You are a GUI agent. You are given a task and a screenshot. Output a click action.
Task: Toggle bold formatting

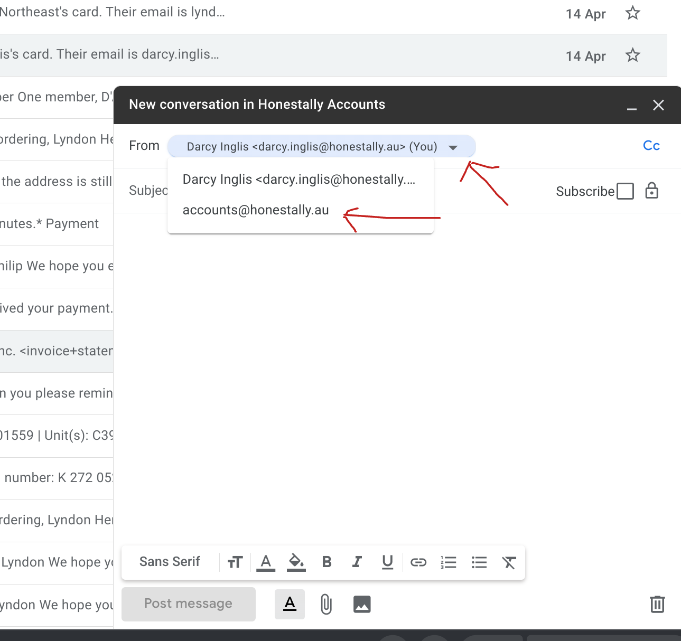326,562
